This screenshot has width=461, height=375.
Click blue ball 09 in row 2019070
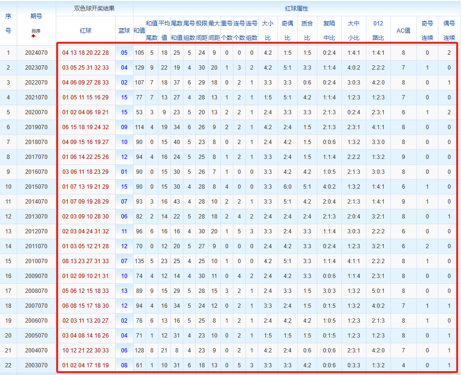124,127
